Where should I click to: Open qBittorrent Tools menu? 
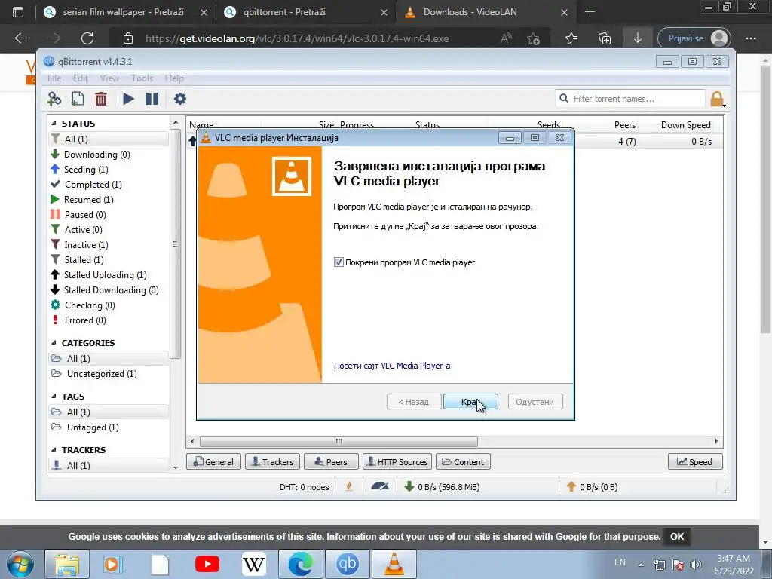tap(142, 78)
